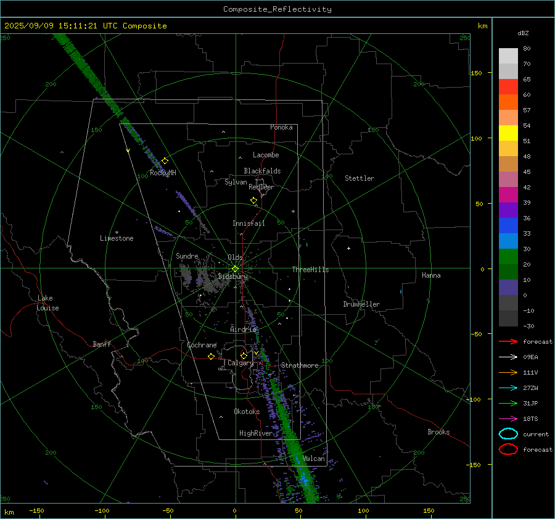Click the Hanna label
This screenshot has height=519, width=555.
coord(431,275)
